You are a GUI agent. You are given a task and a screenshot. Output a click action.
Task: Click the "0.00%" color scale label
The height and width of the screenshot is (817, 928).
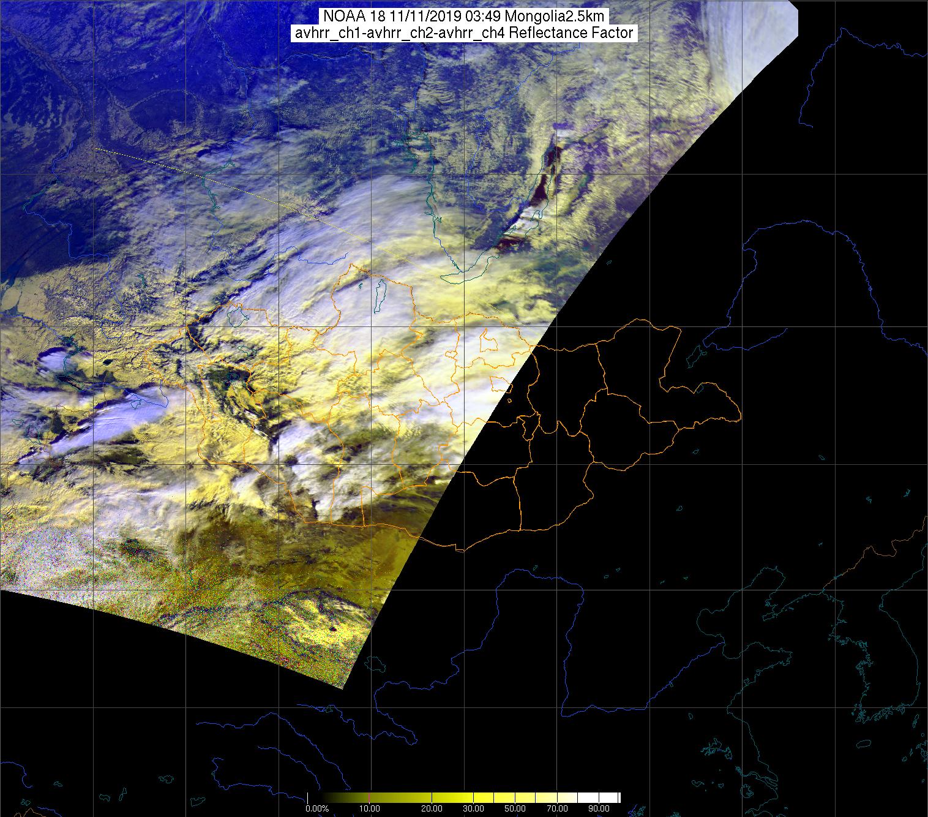click(317, 808)
